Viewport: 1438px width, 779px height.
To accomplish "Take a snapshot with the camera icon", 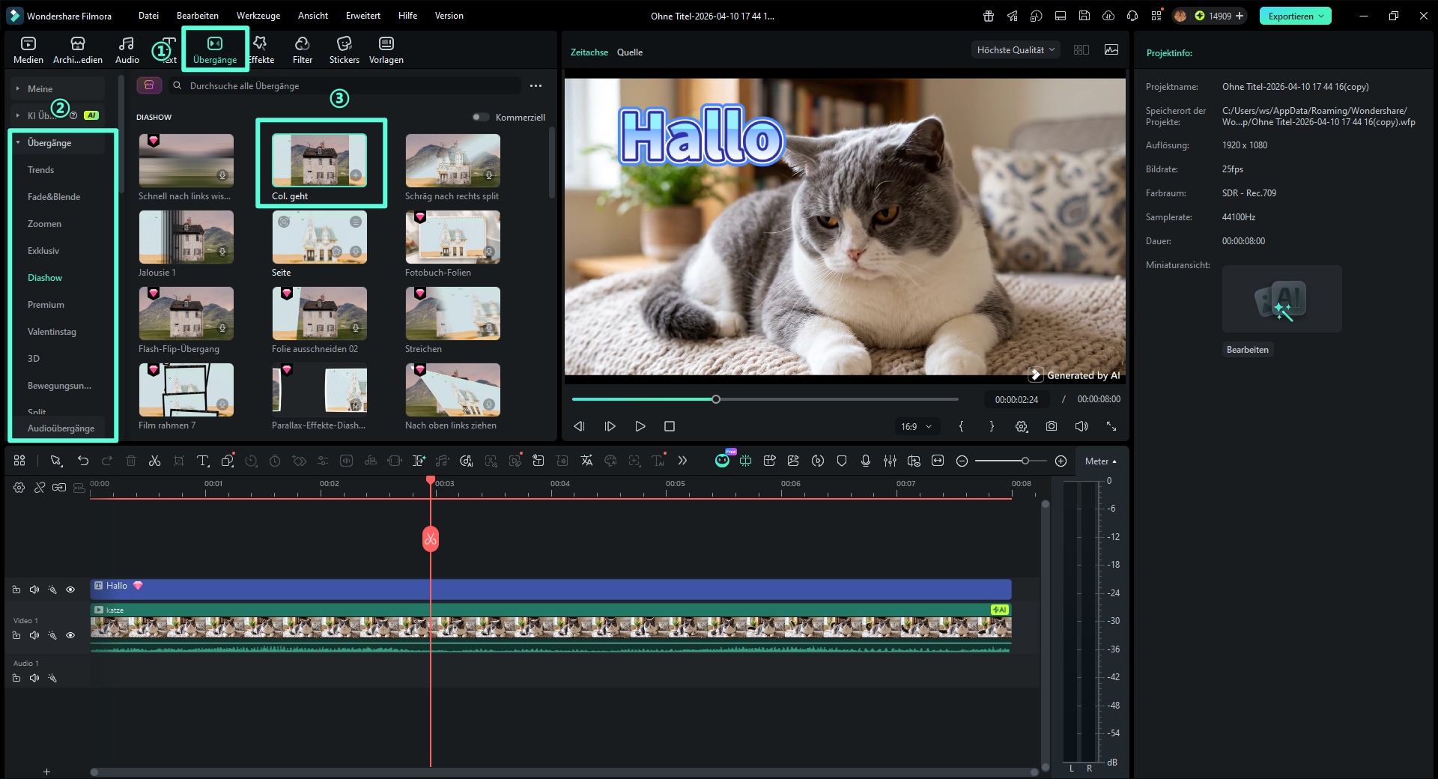I will (1052, 426).
